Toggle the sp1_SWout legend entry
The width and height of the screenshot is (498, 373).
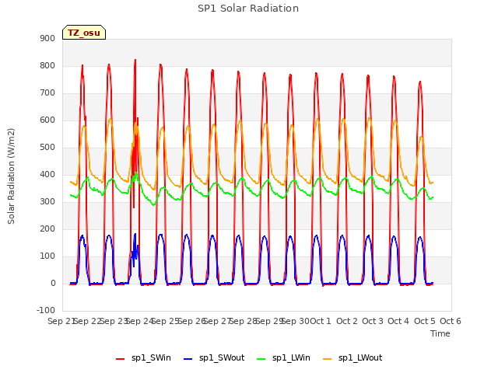215,358
